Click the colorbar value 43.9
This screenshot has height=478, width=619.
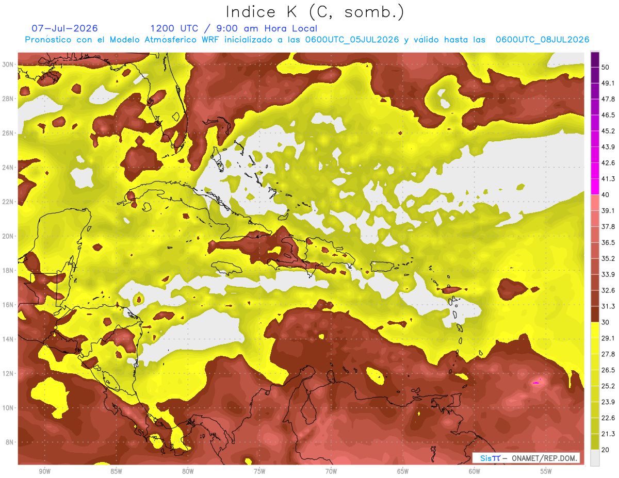pos(608,147)
